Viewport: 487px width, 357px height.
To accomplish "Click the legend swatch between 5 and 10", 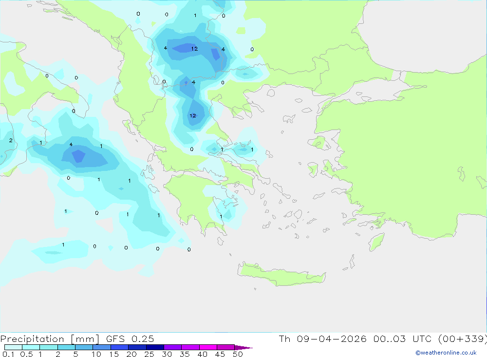I will (x=84, y=347).
